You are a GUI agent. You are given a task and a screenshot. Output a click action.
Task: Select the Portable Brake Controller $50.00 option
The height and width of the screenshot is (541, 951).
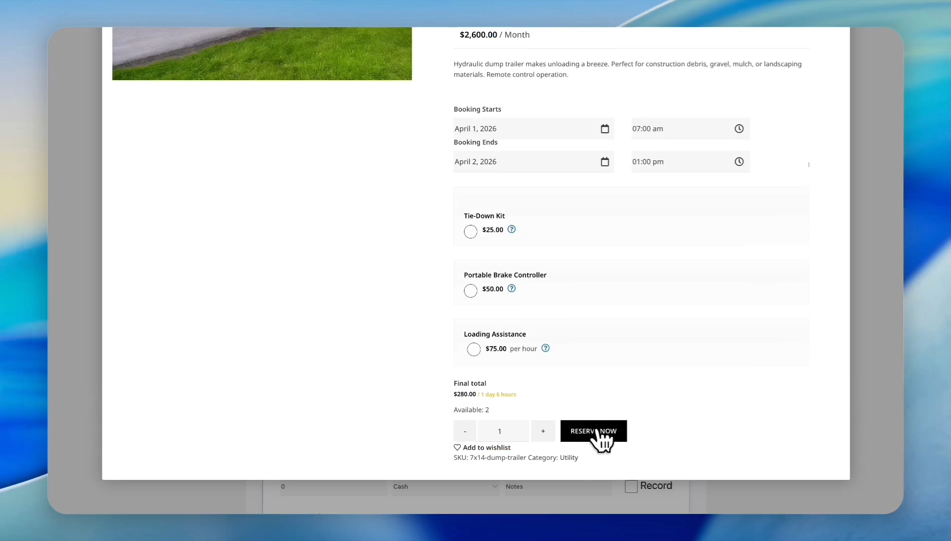point(470,291)
